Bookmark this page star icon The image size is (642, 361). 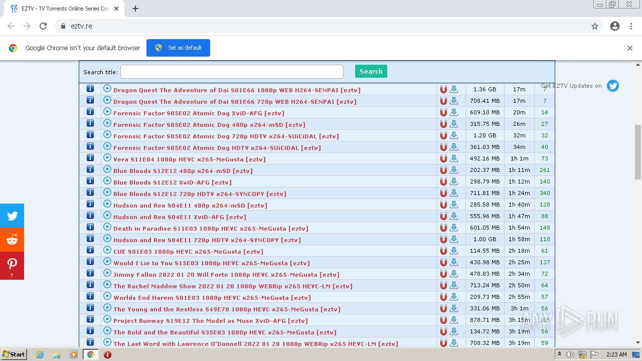coord(595,26)
